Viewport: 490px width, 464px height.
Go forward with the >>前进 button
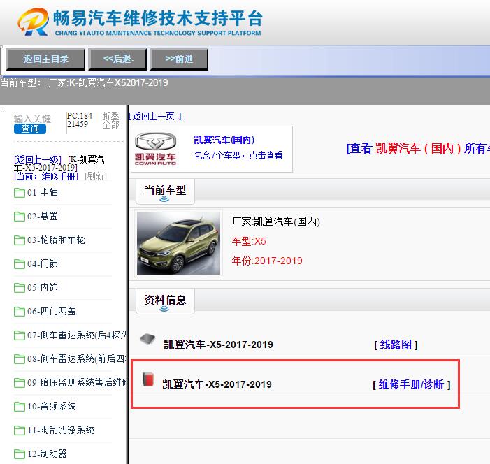pyautogui.click(x=179, y=59)
